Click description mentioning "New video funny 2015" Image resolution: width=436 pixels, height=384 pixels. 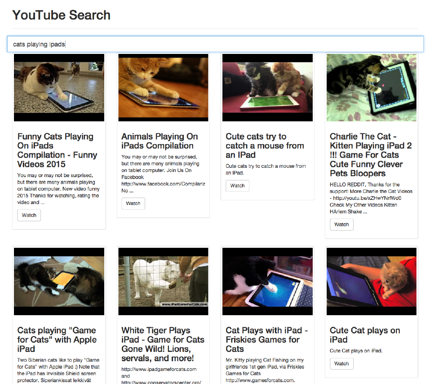point(58,189)
